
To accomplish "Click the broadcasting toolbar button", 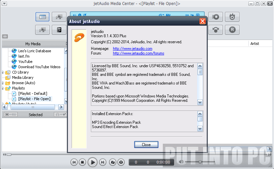I will 215,30.
